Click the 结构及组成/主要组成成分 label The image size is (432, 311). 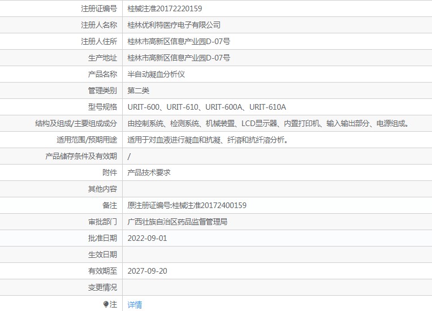[76, 123]
